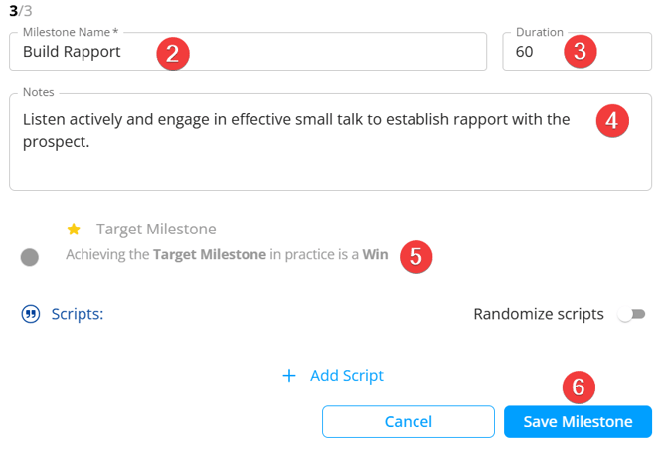This screenshot has height=464, width=666.
Task: Click the Add Script link
Action: click(x=346, y=376)
